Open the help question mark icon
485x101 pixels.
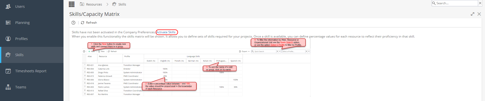click(x=73, y=23)
